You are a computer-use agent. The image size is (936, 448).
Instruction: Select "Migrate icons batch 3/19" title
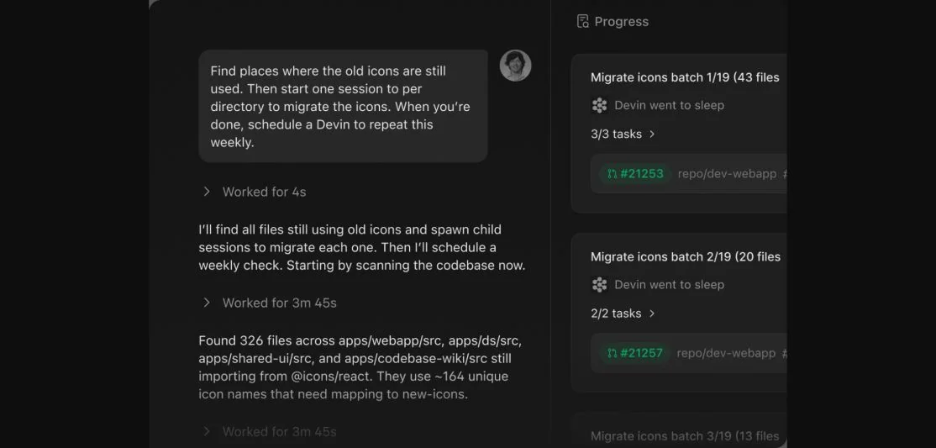685,436
